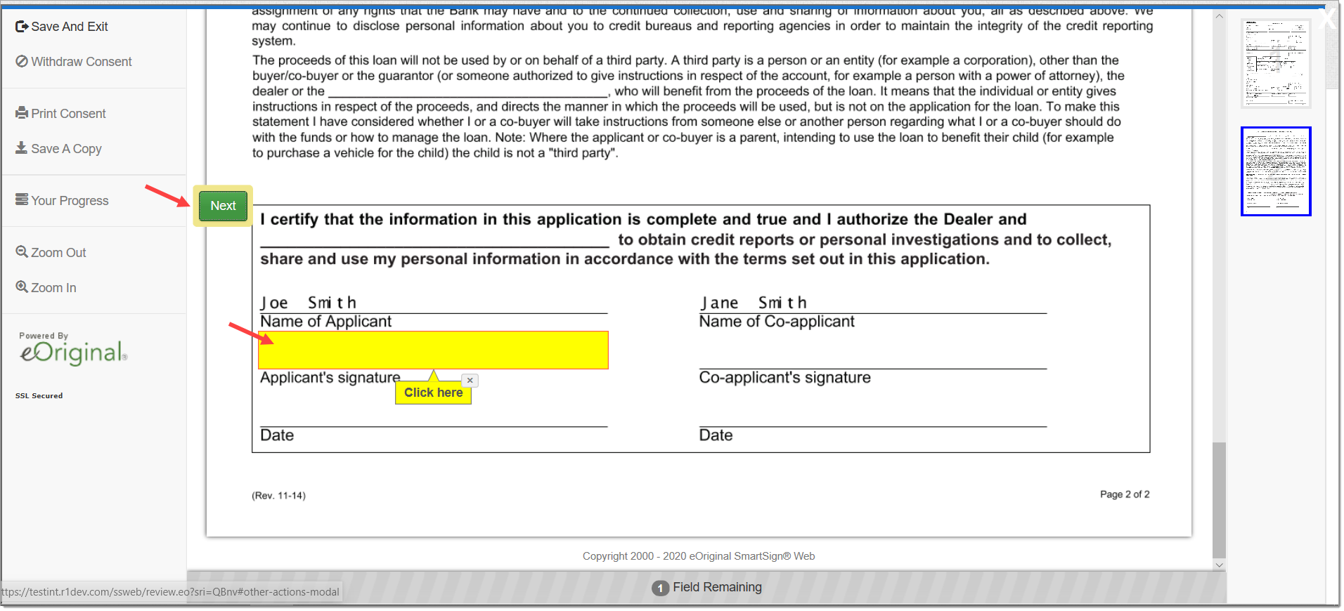
Task: Click the co-applicant name 'Jane Smith'
Action: (753, 303)
